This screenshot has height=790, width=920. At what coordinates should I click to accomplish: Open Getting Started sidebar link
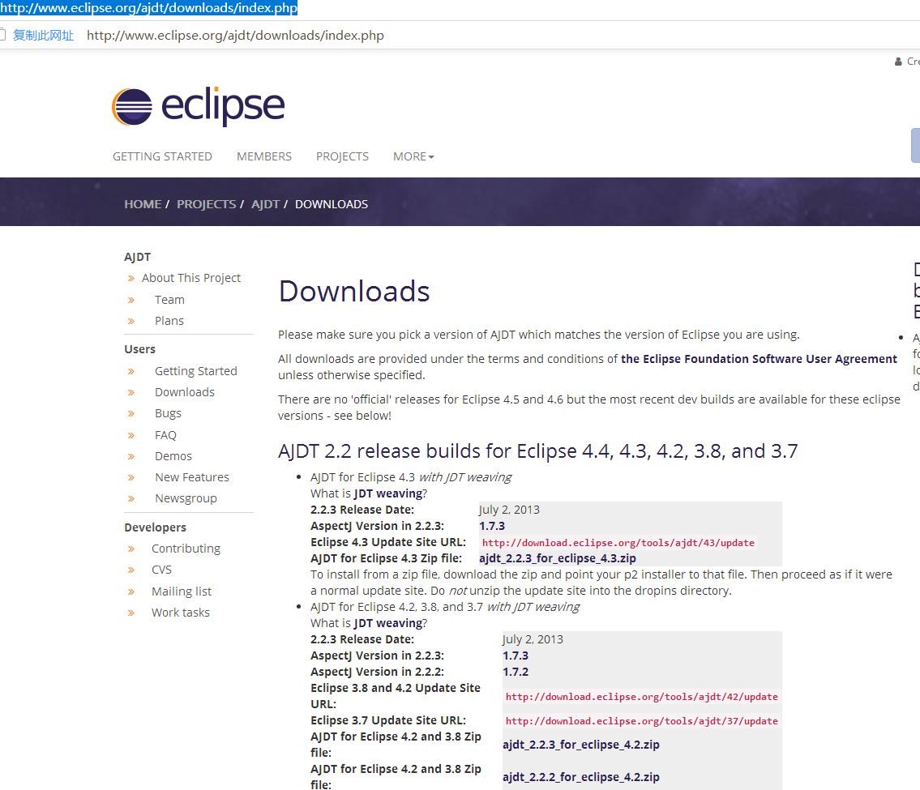(196, 371)
